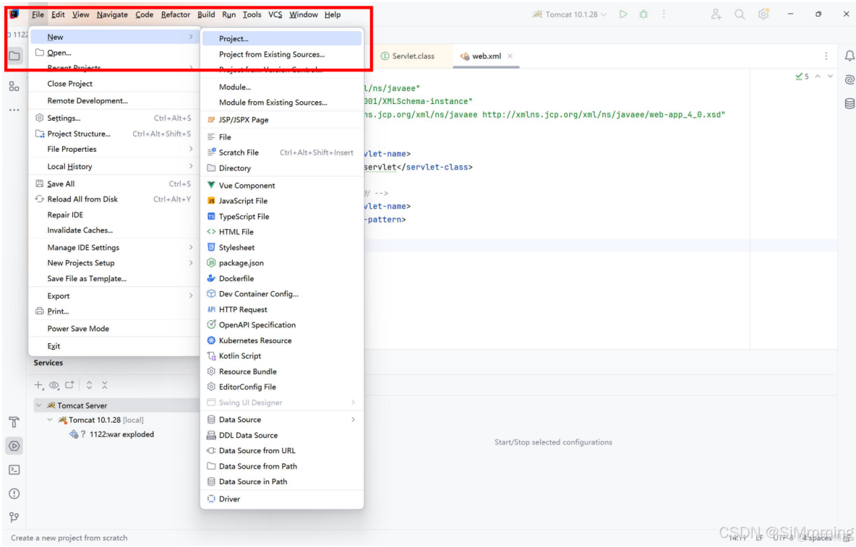Enable Power Save Mode
Image resolution: width=856 pixels, height=547 pixels.
(77, 328)
